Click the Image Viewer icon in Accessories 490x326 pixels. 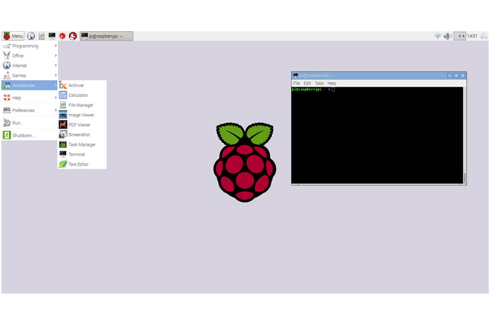click(63, 115)
